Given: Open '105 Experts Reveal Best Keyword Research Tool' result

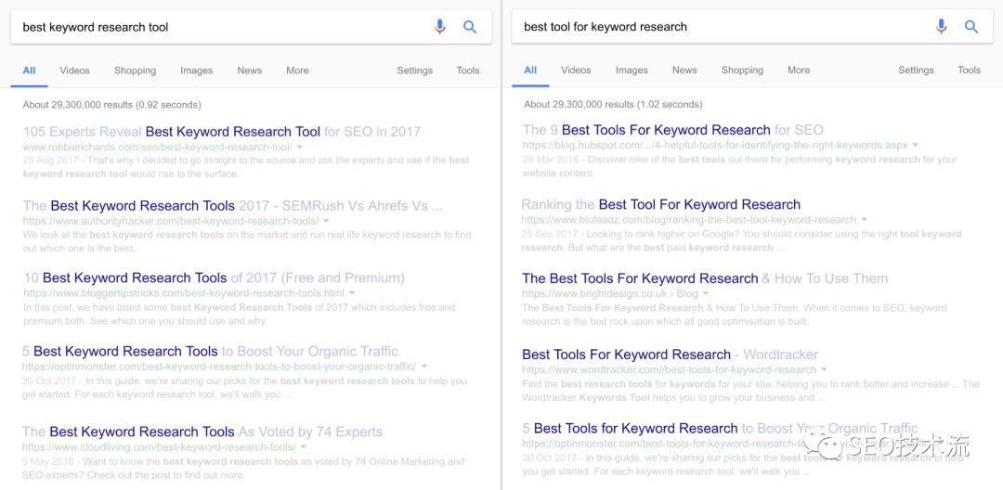Looking at the screenshot, I should tap(221, 132).
